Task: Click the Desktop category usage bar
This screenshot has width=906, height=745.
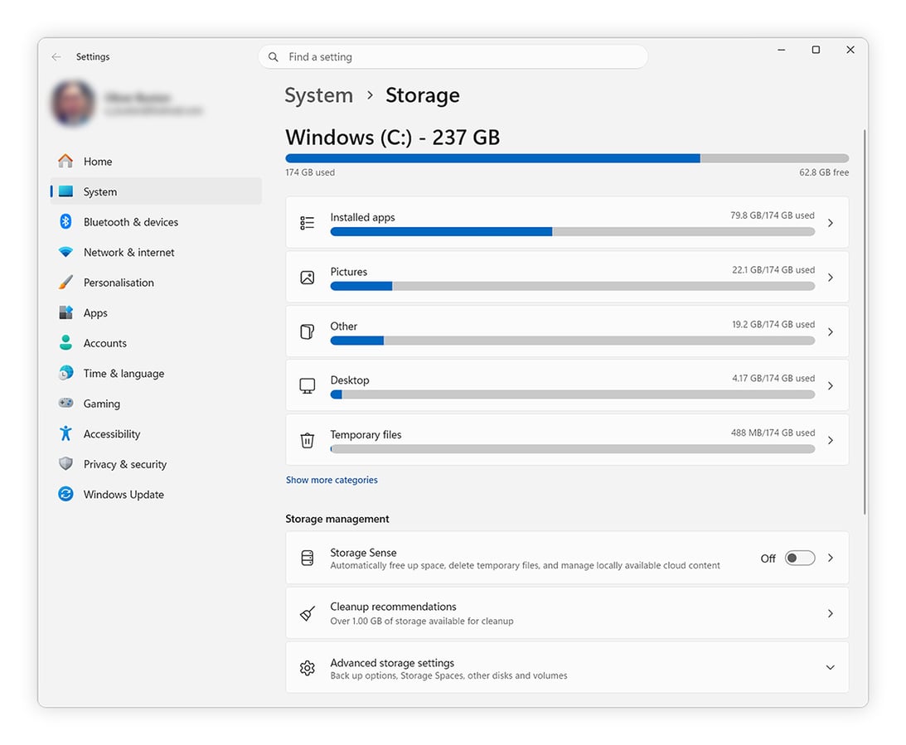Action: tap(573, 394)
